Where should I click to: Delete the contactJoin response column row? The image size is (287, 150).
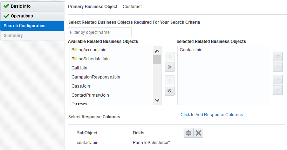198,133
